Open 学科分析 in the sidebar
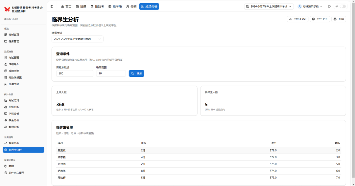The width and height of the screenshot is (355, 186). [24, 114]
